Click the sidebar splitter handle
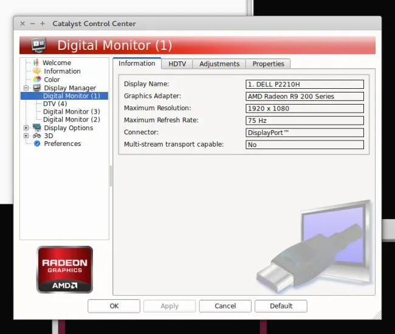This screenshot has height=334, width=395. click(111, 176)
